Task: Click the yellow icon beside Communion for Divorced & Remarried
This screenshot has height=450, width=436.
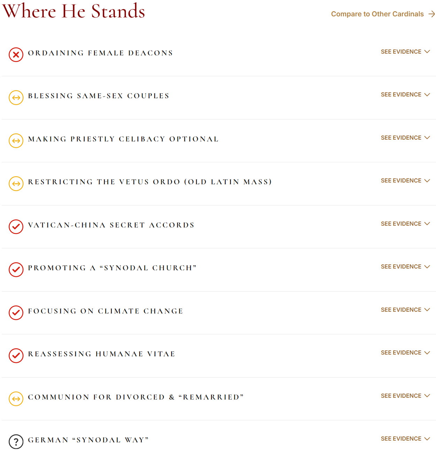Action: point(16,399)
